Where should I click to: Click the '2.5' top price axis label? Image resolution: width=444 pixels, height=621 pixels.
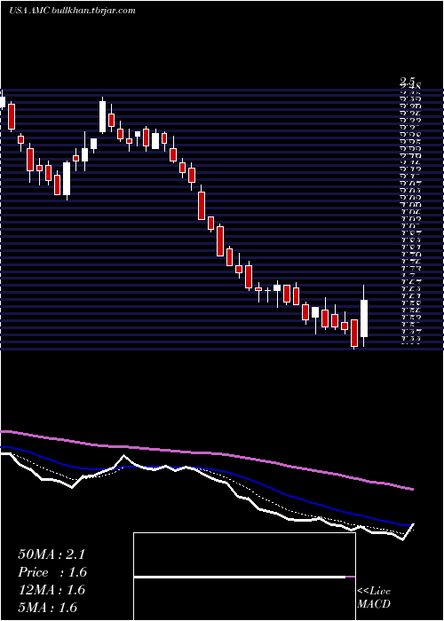(408, 82)
